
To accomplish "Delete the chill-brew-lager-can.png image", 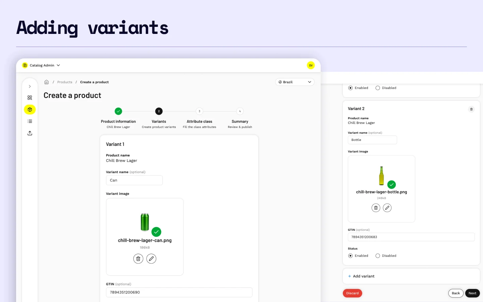I will coord(138,259).
